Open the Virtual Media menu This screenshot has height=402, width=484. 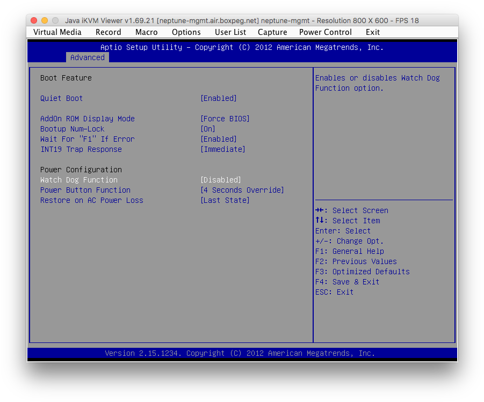click(57, 32)
